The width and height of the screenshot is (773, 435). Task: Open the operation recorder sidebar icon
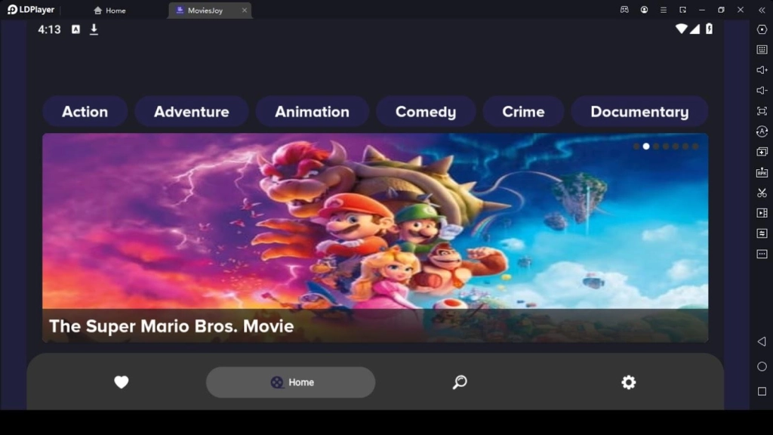tap(762, 131)
